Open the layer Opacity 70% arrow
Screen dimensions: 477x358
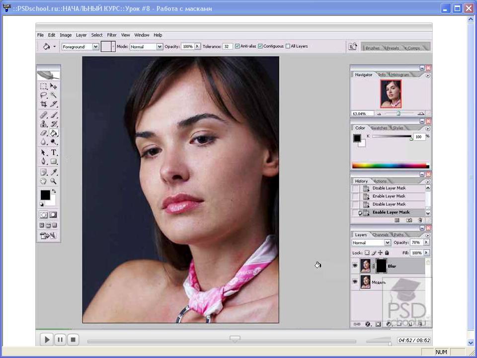pyautogui.click(x=426, y=242)
